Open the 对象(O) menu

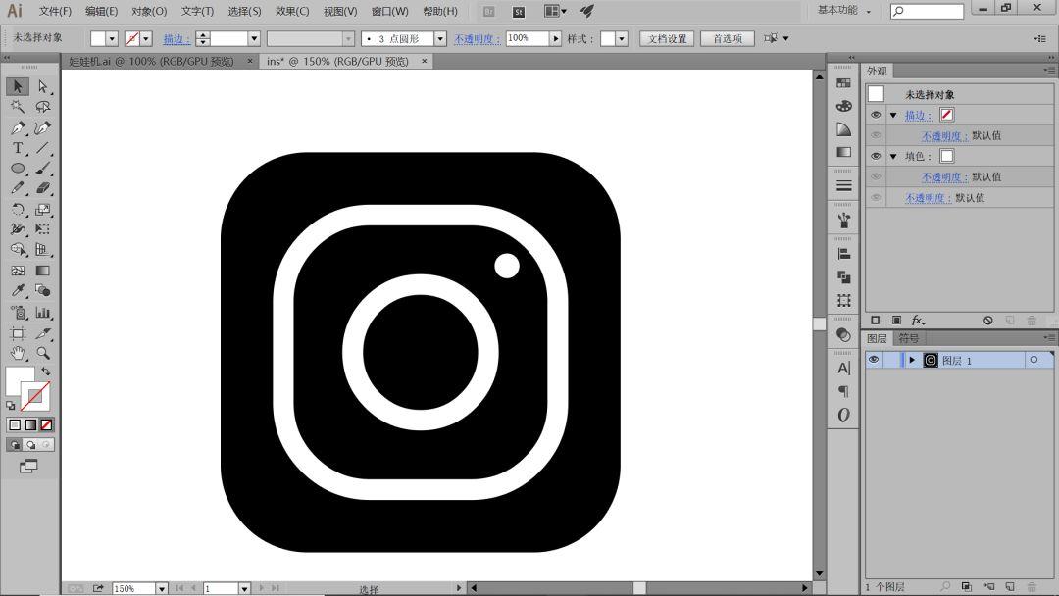[149, 12]
